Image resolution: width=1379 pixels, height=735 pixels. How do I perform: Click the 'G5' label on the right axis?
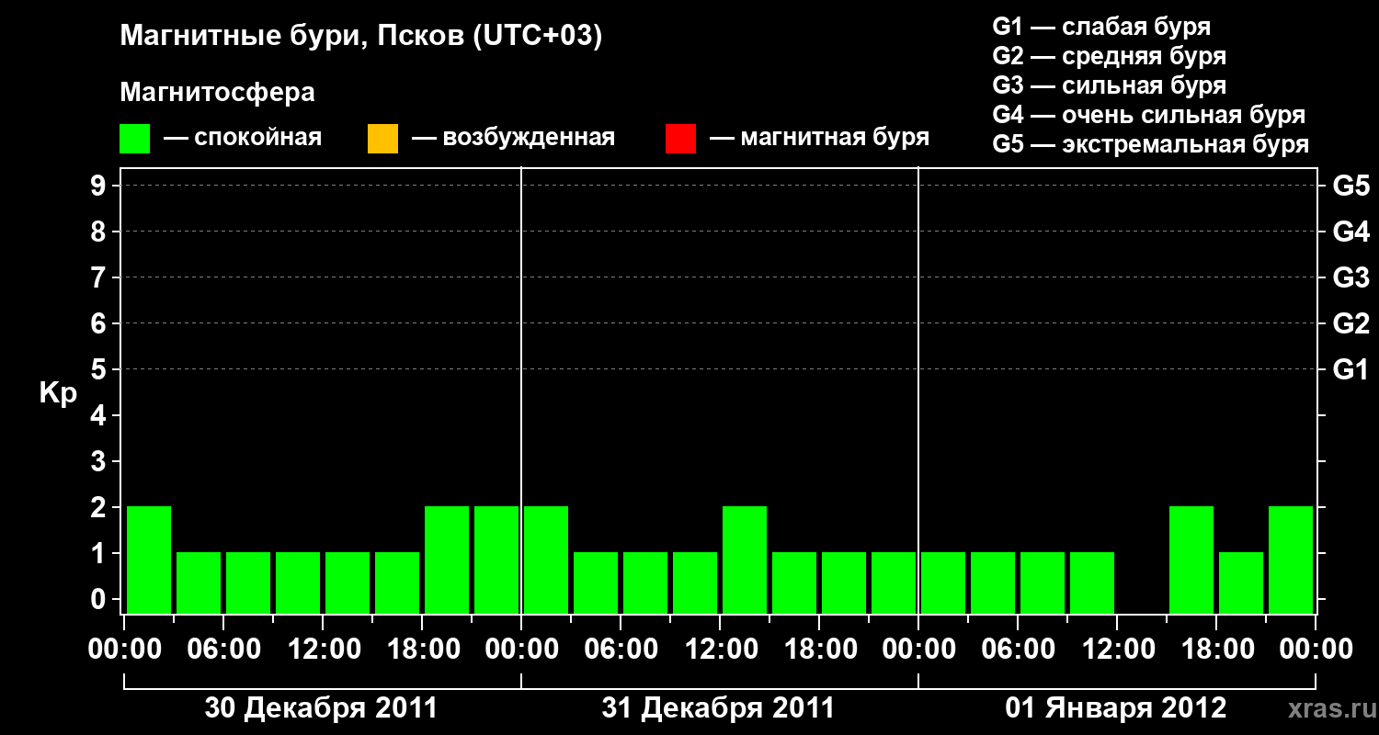pyautogui.click(x=1351, y=186)
